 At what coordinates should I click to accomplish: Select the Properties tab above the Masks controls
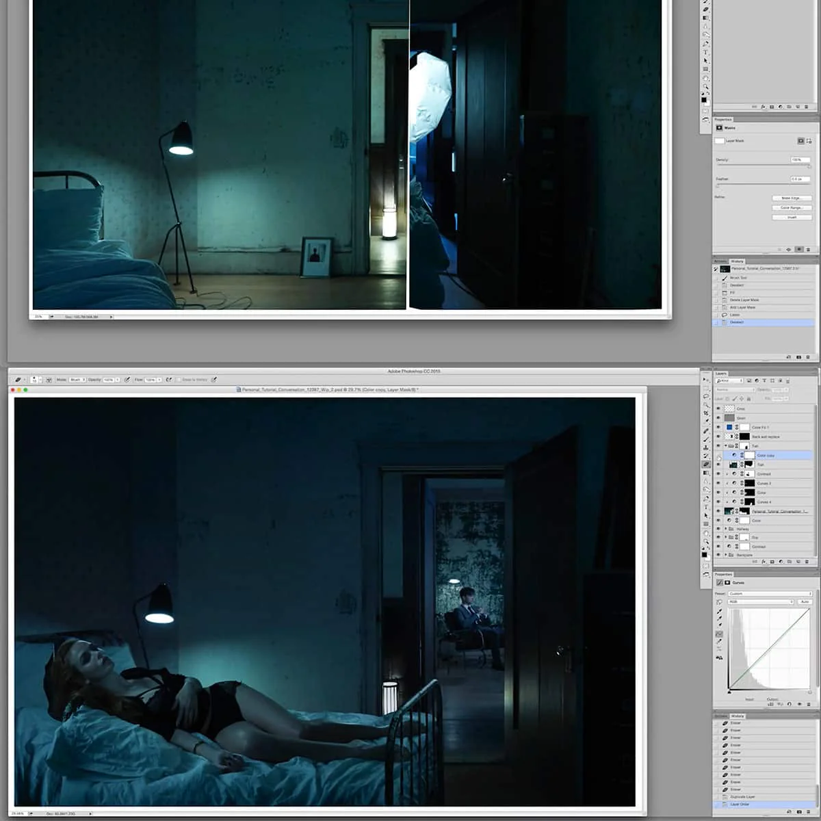(723, 119)
